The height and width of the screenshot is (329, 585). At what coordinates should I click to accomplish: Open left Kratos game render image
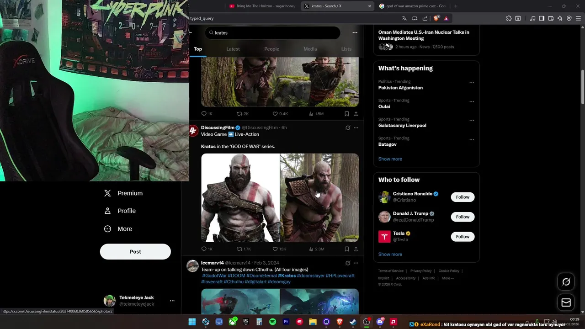(240, 198)
